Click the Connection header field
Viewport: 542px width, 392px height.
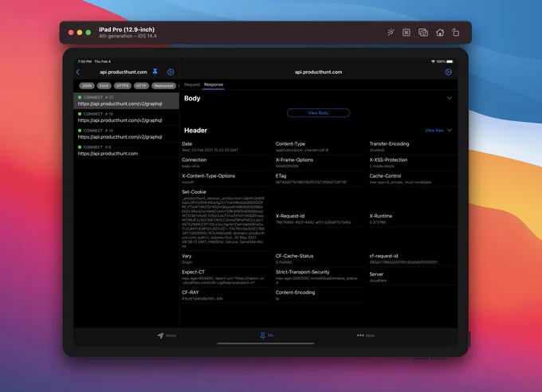pos(226,163)
